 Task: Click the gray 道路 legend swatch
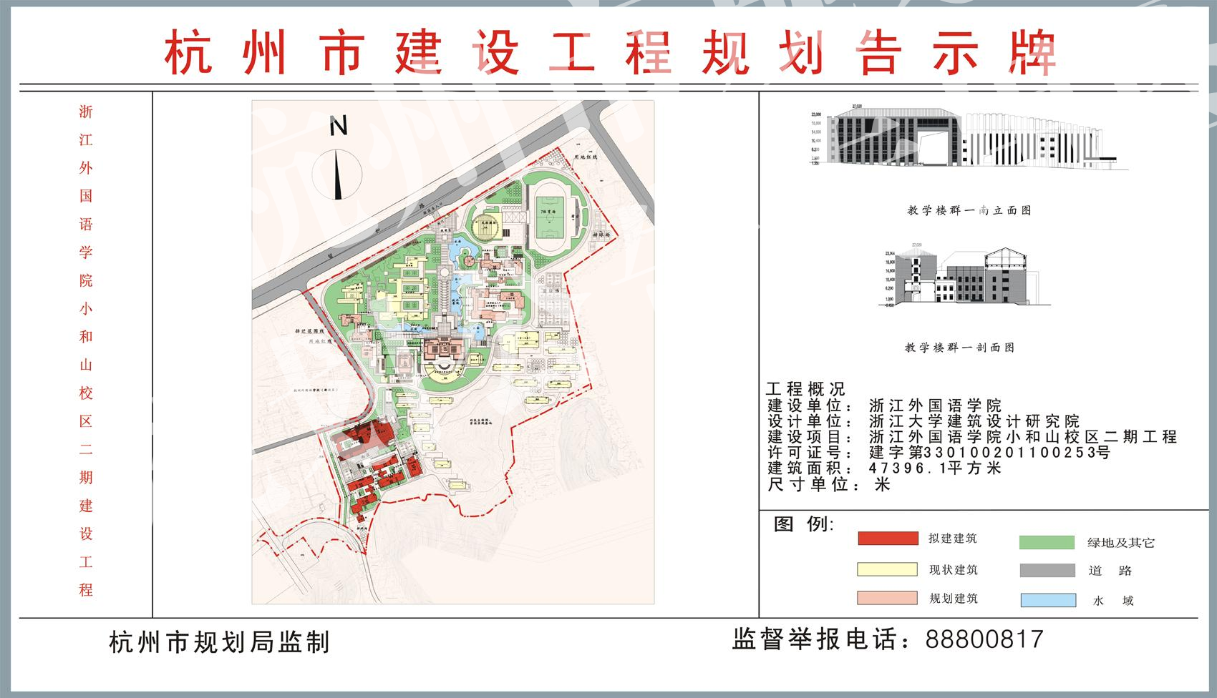pyautogui.click(x=1047, y=571)
